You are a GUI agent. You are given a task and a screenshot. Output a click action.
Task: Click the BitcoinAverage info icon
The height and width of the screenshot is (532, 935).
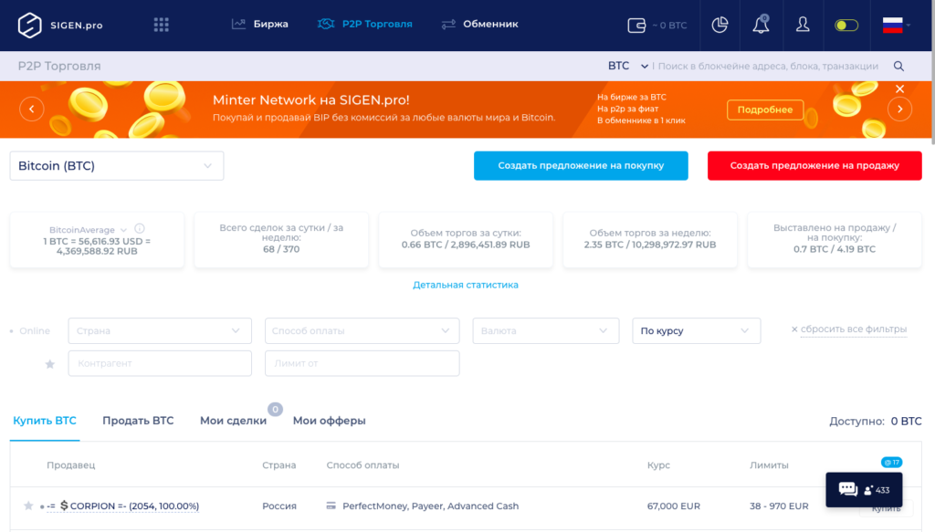[140, 228]
